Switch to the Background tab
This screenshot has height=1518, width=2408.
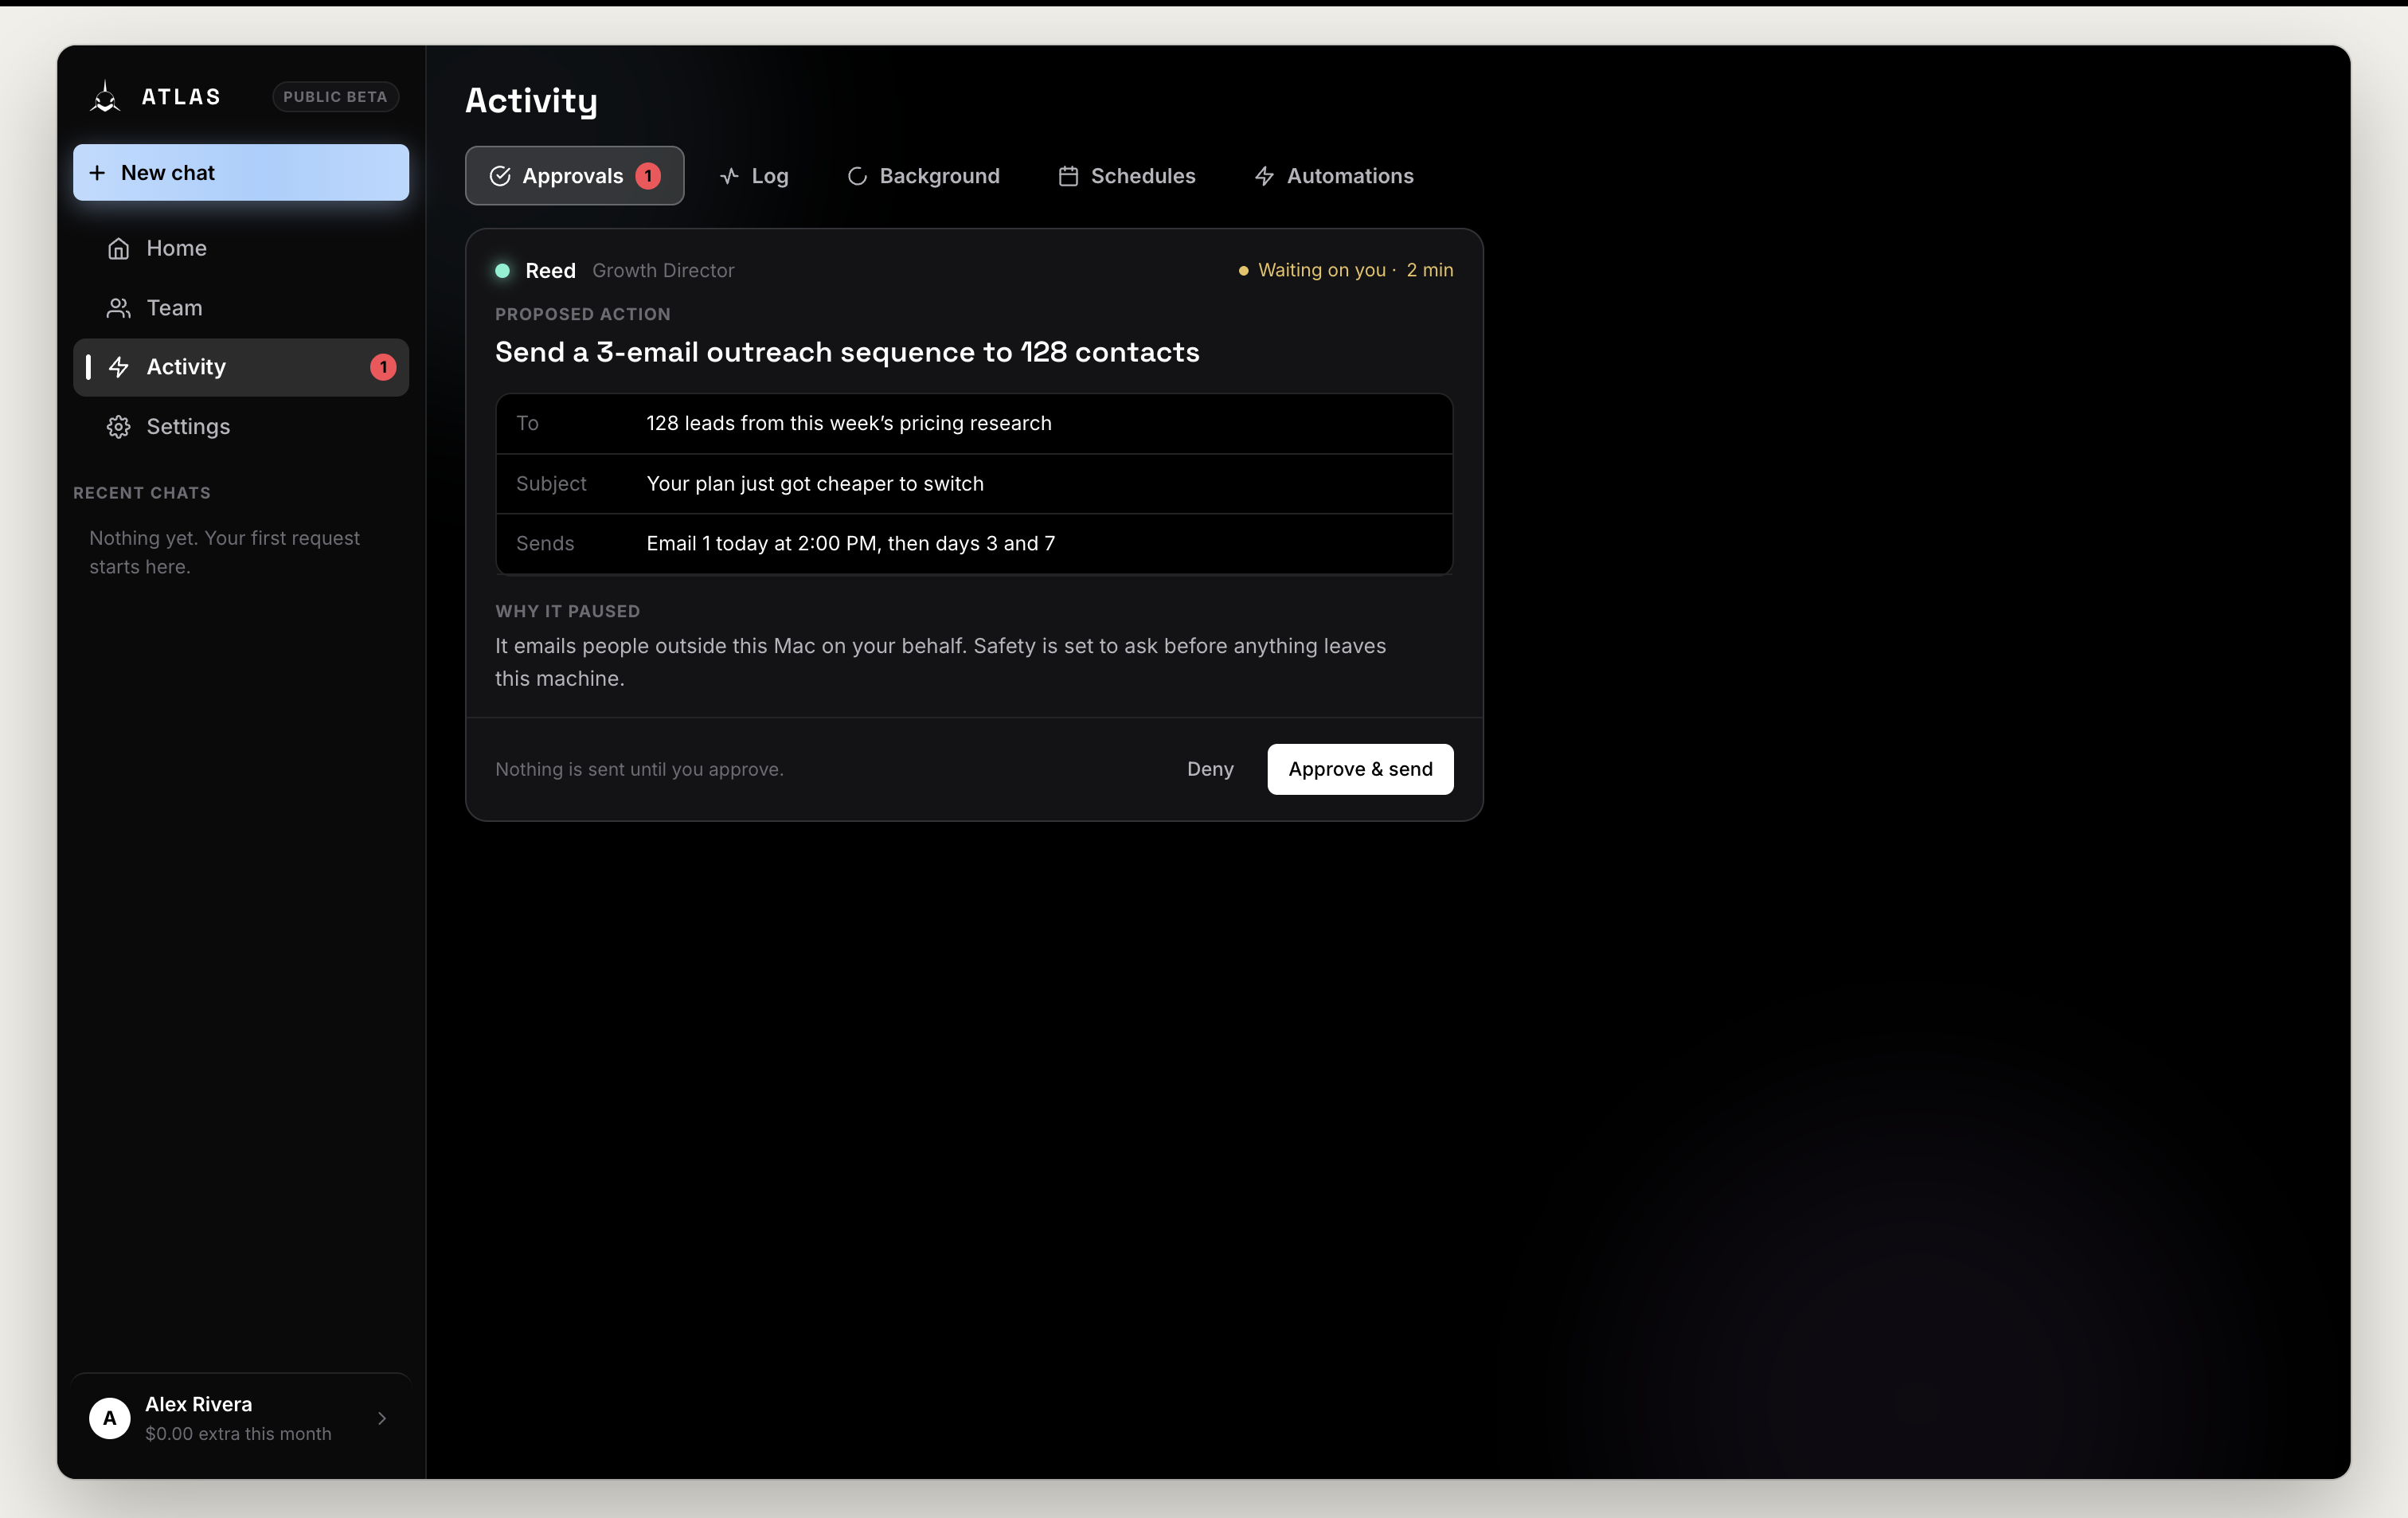[x=923, y=176]
